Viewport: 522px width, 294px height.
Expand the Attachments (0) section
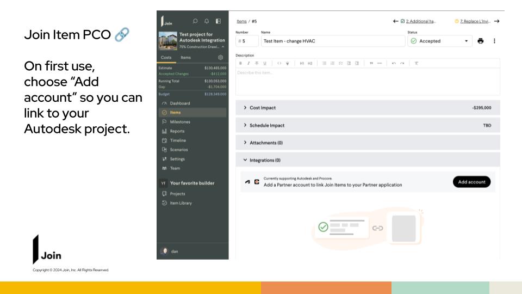[x=368, y=143]
